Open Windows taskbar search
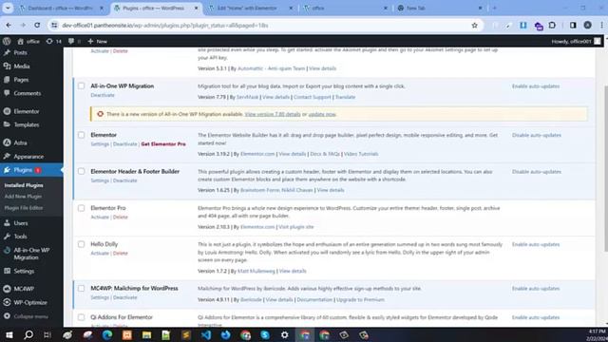The image size is (608, 342). (x=28, y=334)
